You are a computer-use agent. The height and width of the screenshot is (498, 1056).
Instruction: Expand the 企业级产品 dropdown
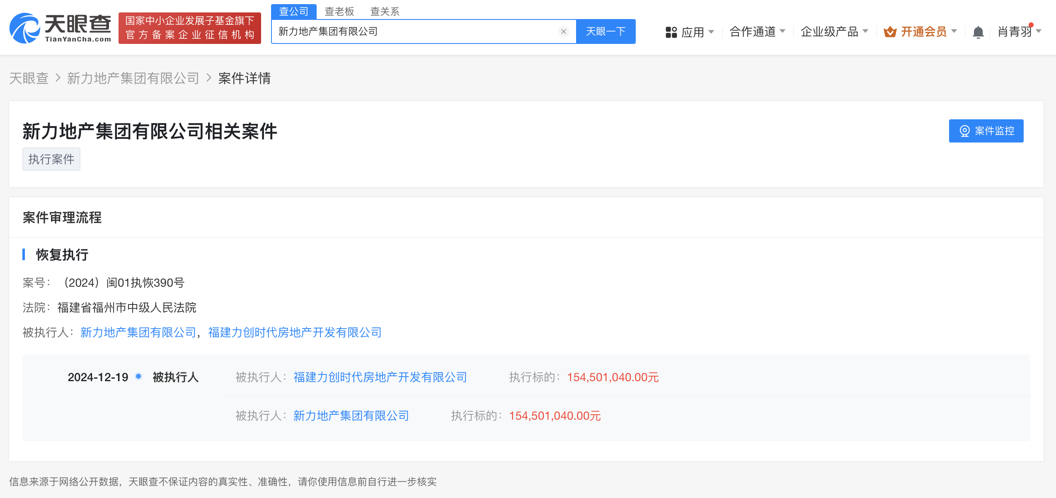tap(865, 31)
